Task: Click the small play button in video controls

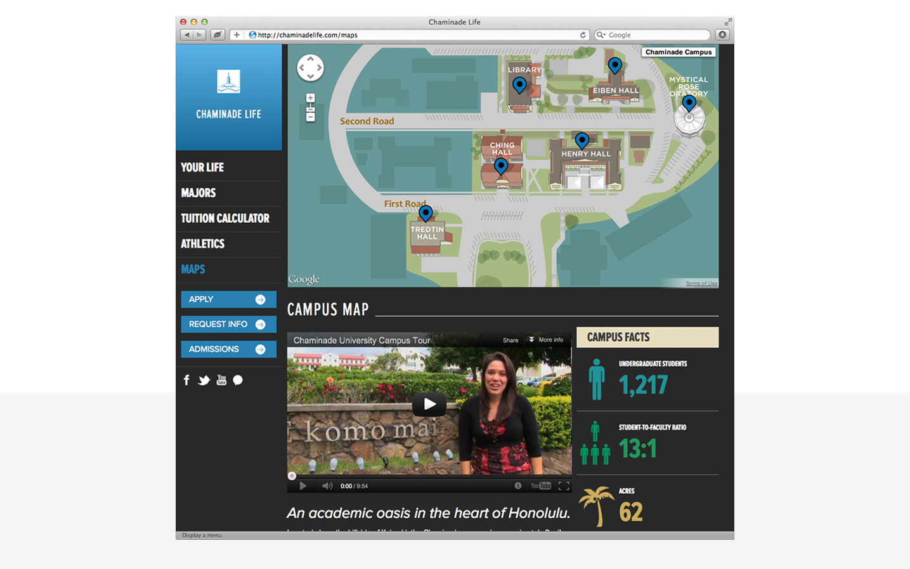Action: coord(303,486)
